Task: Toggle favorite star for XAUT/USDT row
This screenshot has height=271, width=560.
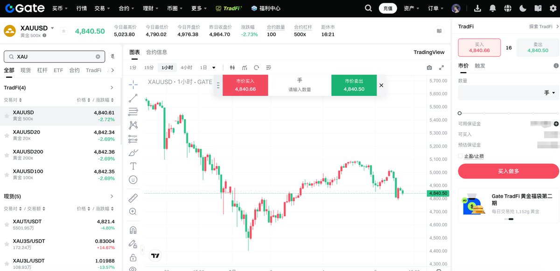Action: 7,224
